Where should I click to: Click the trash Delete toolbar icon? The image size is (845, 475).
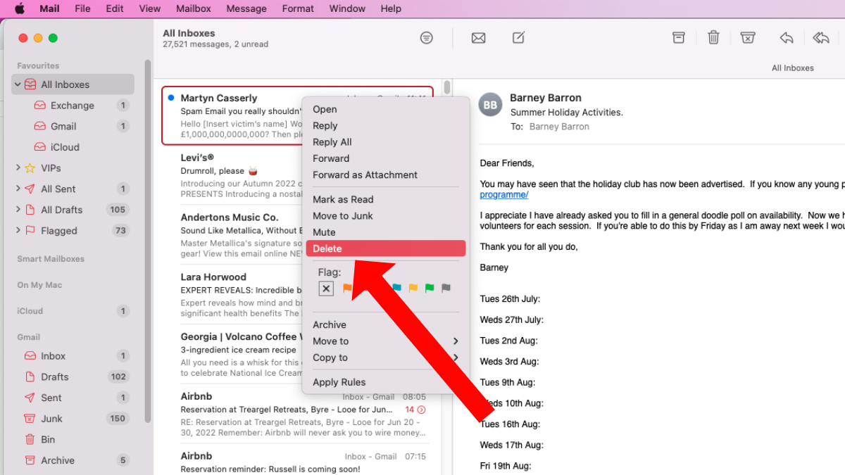point(713,38)
